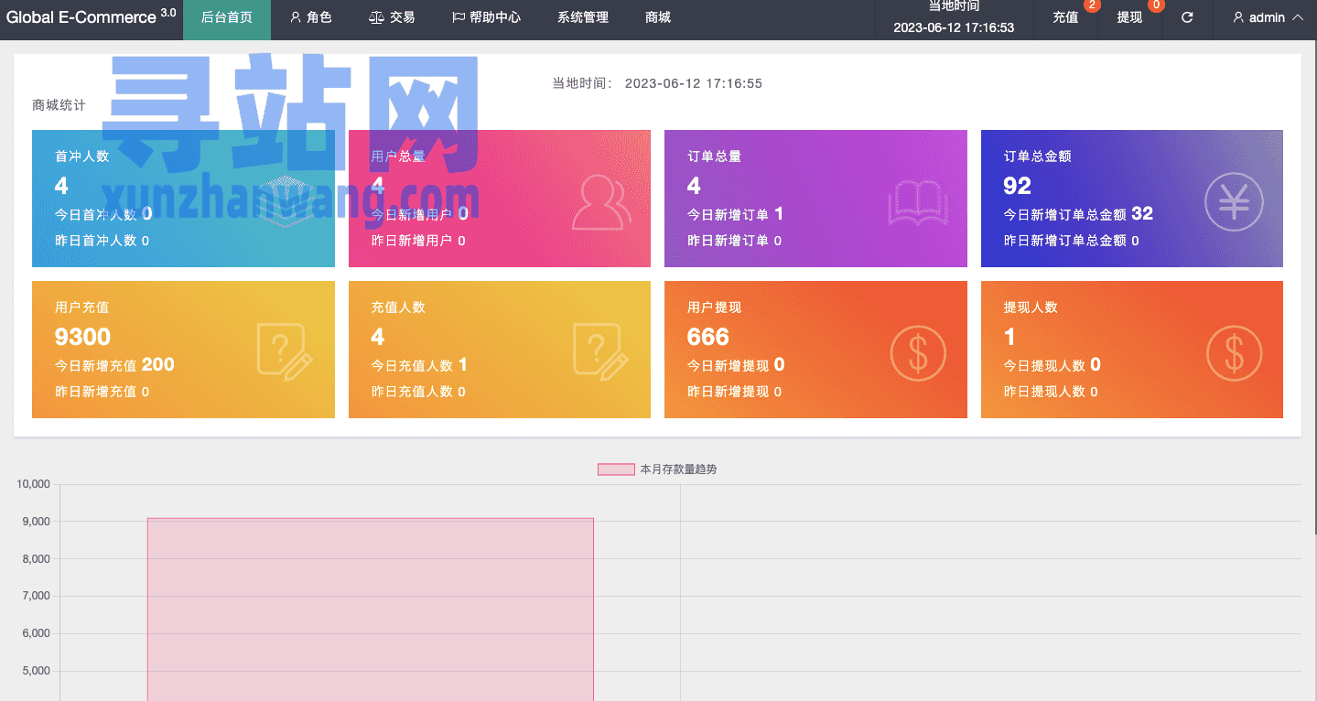
Task: Open the 角色 menu
Action: click(x=310, y=17)
